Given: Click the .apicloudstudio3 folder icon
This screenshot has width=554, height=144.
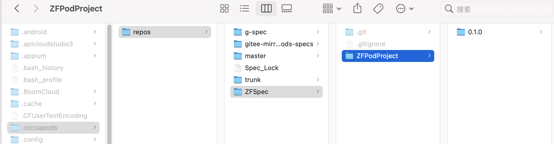Looking at the screenshot, I should pos(15,44).
